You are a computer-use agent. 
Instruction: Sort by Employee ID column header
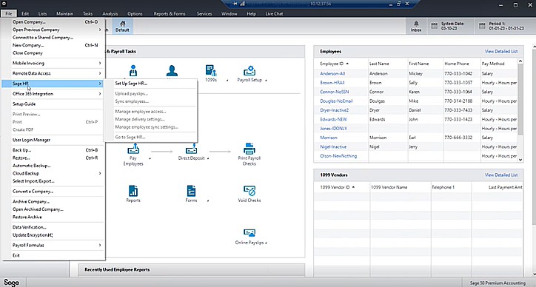(x=332, y=64)
